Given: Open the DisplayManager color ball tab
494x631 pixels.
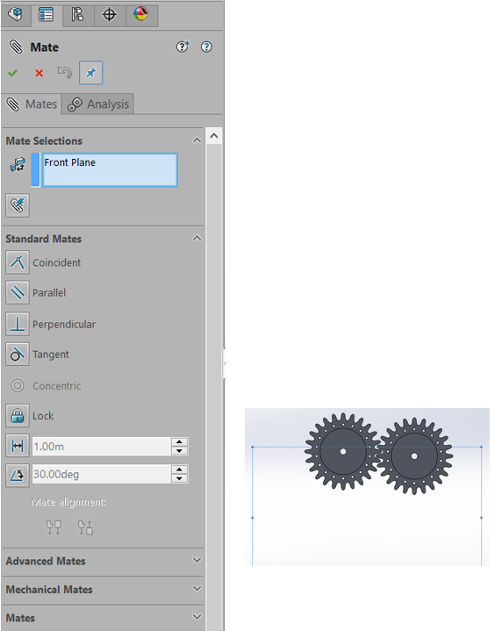Looking at the screenshot, I should [x=140, y=15].
